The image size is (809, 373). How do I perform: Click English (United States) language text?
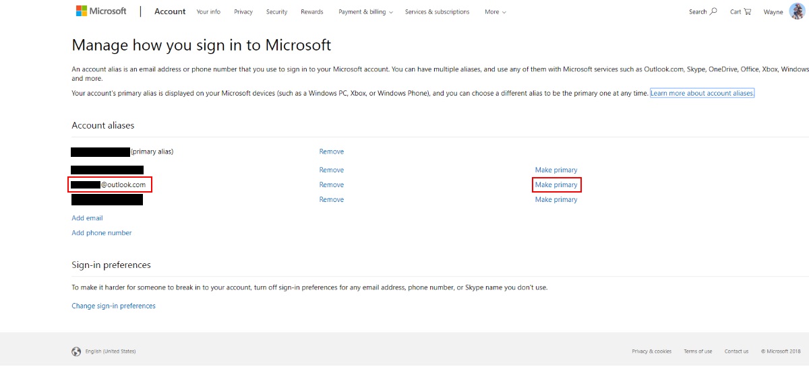pos(111,351)
